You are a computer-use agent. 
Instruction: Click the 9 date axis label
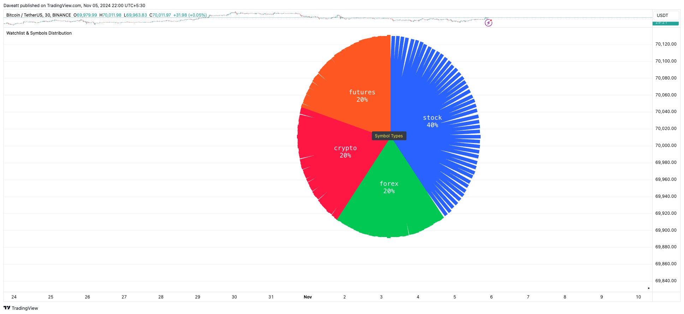(x=602, y=297)
